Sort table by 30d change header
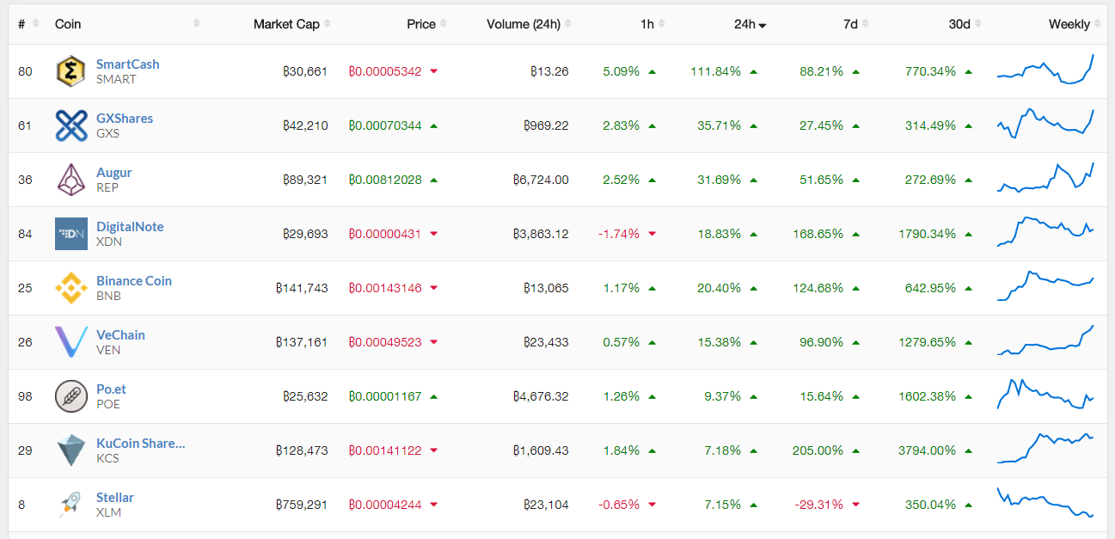This screenshot has height=539, width=1115. coord(965,24)
